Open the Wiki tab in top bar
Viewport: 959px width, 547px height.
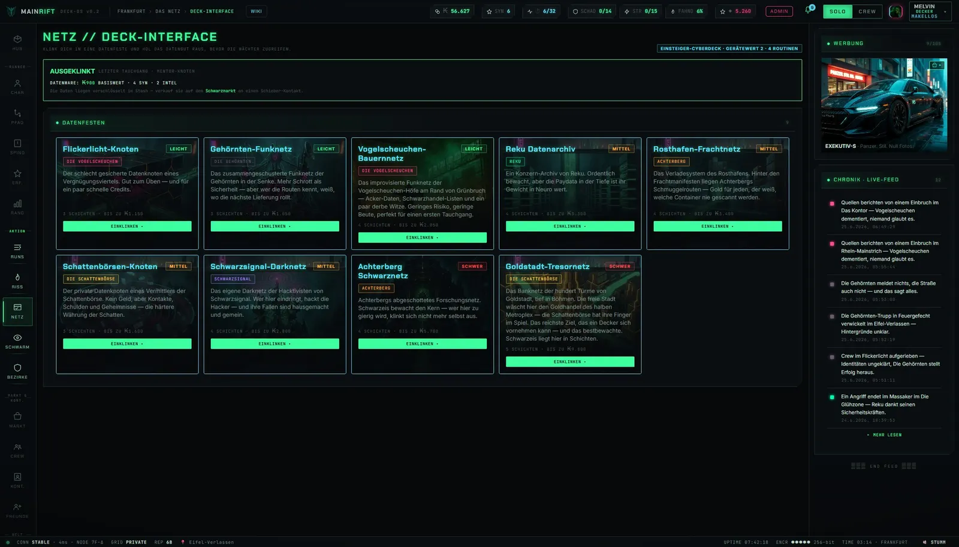click(x=256, y=11)
